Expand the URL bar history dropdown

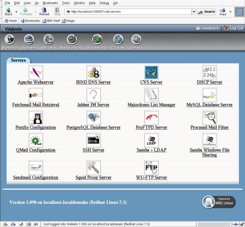(x=194, y=12)
